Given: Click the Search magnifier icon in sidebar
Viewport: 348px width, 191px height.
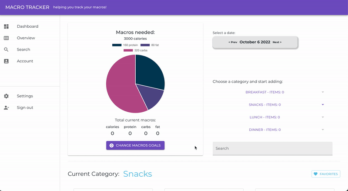Looking at the screenshot, I should point(6,49).
